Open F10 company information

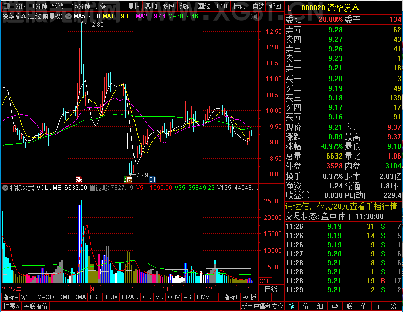[222, 6]
